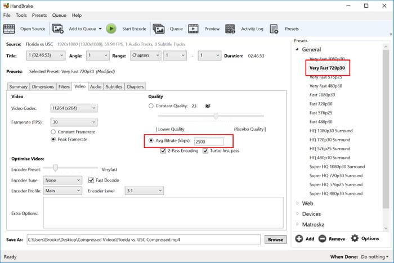Open the Video Codec dropdown
Viewport: 394px width, 263px height.
(73, 108)
